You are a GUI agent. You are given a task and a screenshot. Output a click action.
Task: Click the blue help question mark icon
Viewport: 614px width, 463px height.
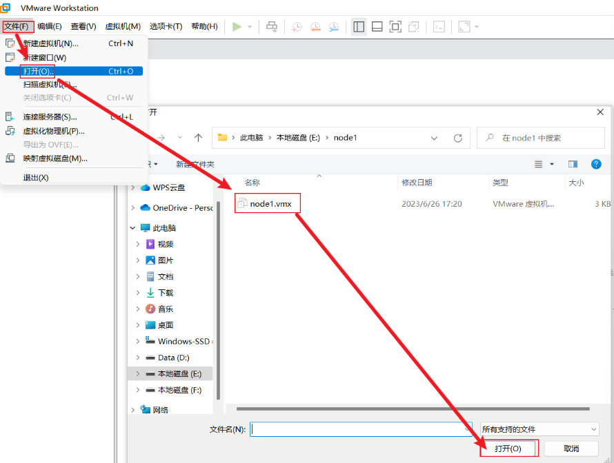[x=596, y=164]
